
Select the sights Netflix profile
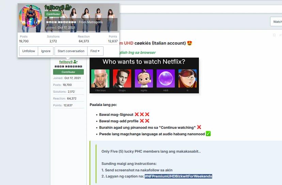point(144,79)
